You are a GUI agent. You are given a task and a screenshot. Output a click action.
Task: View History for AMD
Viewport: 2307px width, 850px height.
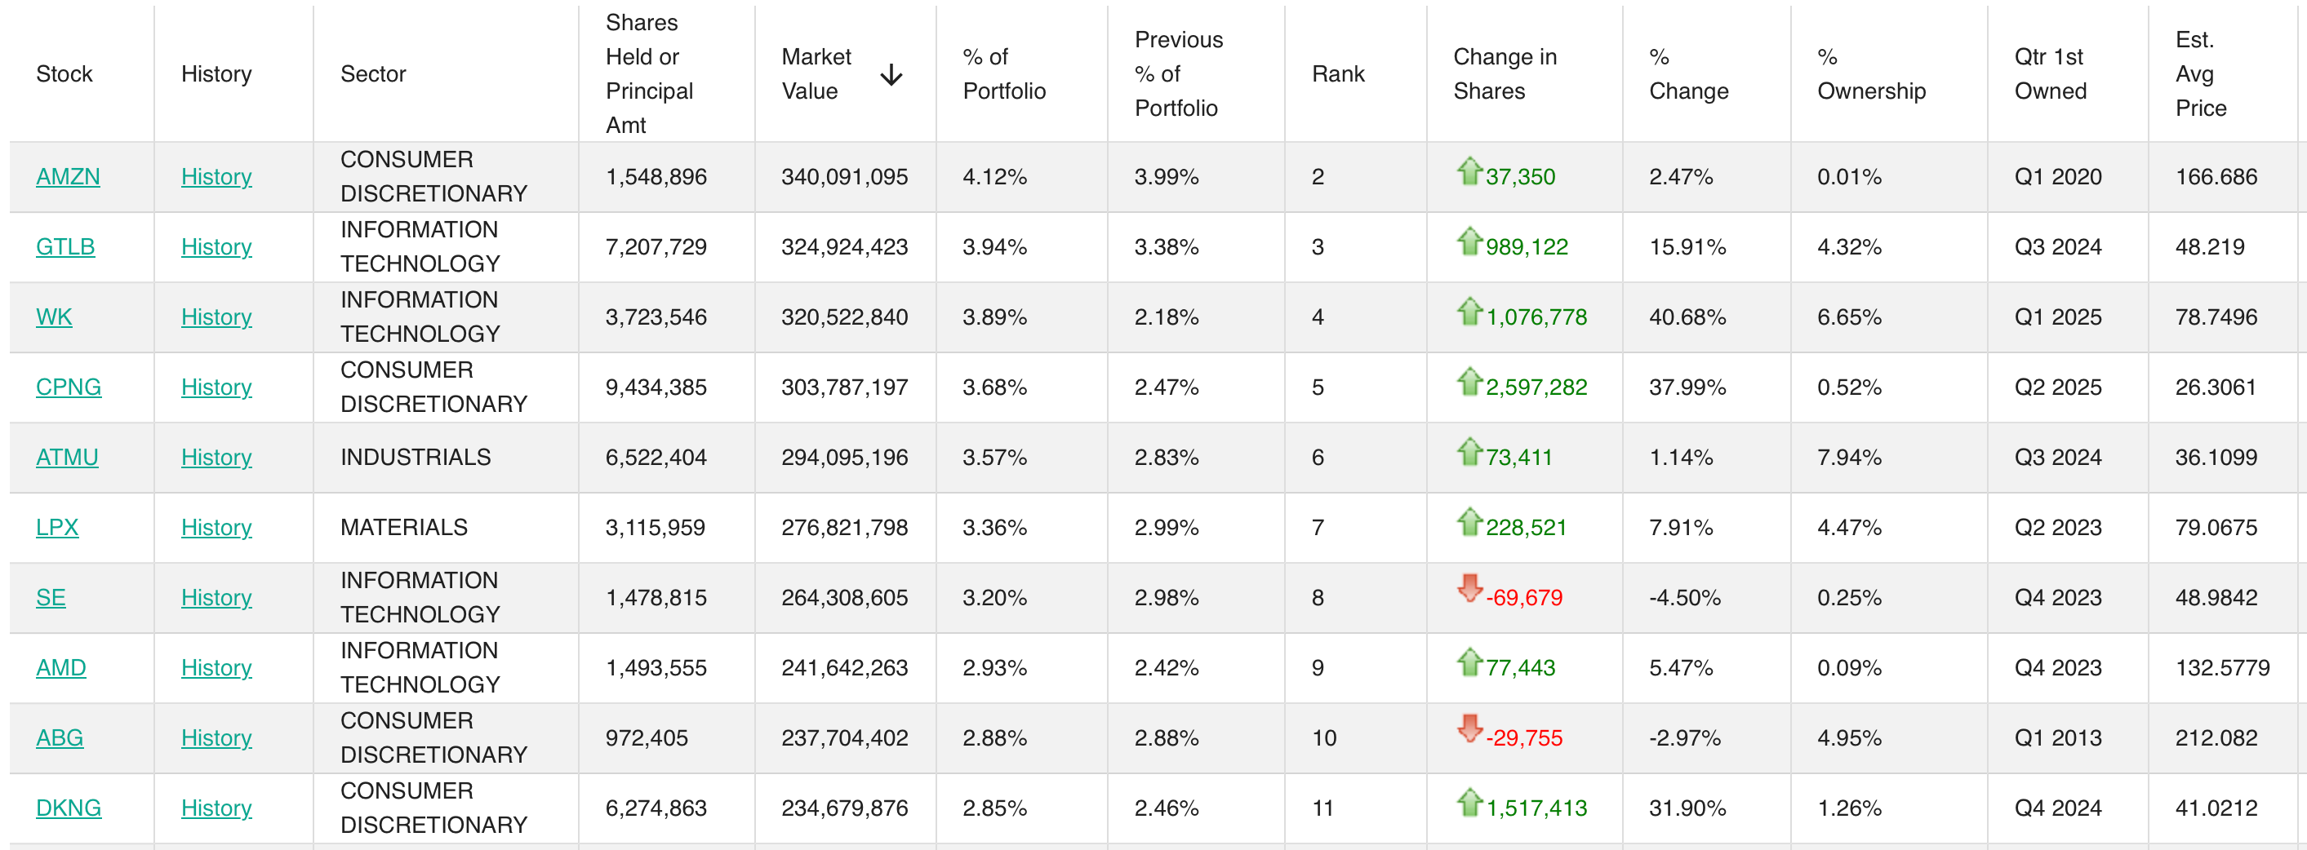point(216,667)
